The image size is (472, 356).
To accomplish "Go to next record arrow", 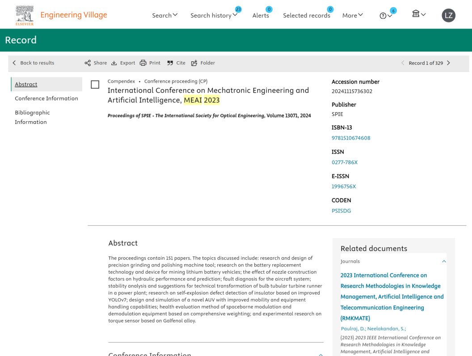I will point(448,63).
